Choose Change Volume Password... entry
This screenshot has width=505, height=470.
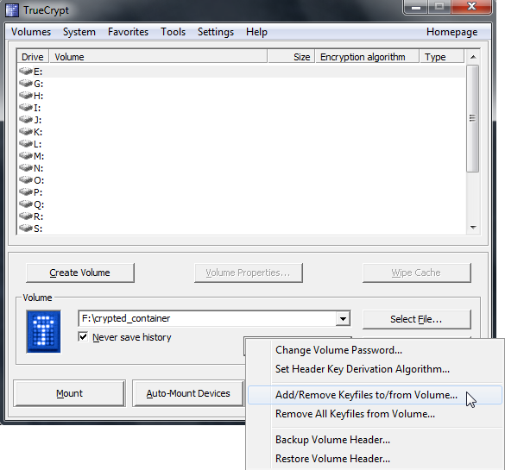375,350
